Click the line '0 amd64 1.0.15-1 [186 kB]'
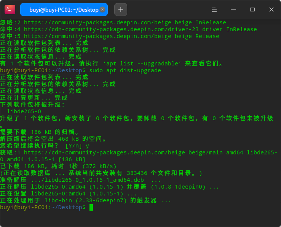This screenshot has width=281, height=227. tap(43, 159)
